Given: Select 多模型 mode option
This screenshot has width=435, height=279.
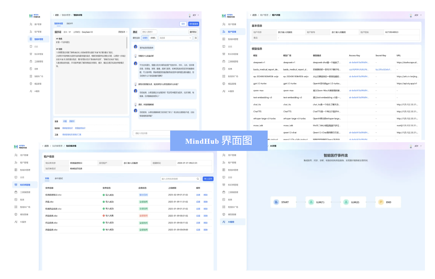Looking at the screenshot, I should [153, 38].
